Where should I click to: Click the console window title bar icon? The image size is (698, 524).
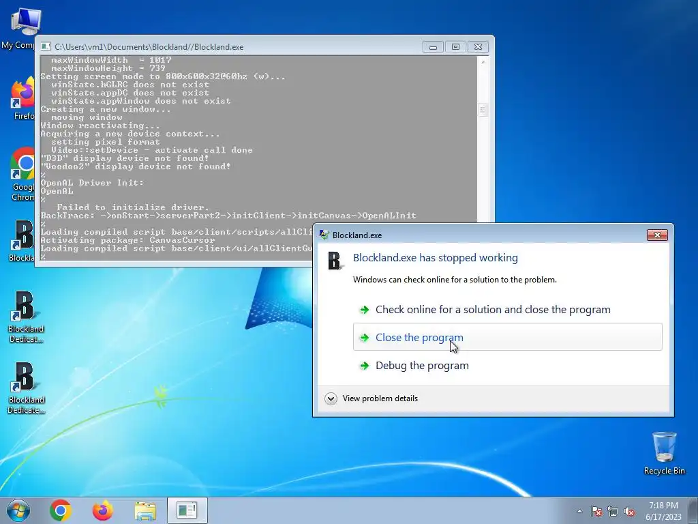pyautogui.click(x=46, y=47)
